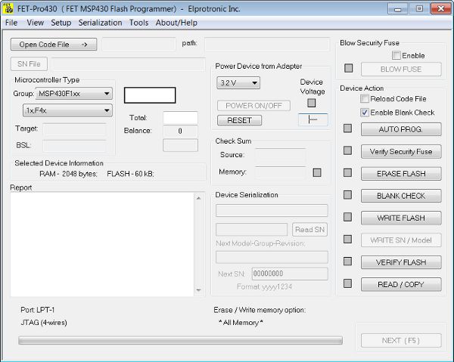Click the white box beside Group dropdown

pyautogui.click(x=150, y=95)
